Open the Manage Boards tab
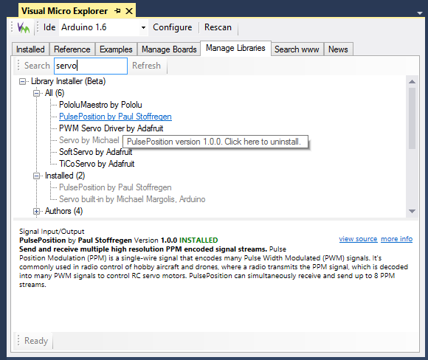This screenshot has width=428, height=360. (169, 49)
